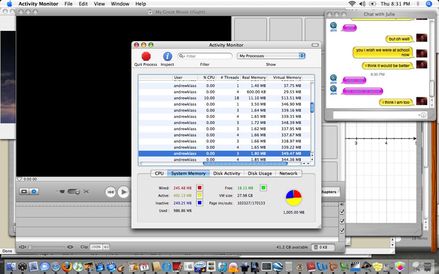Open the Disk Activity tab
Viewport: 439px width, 274px height.
click(x=227, y=173)
